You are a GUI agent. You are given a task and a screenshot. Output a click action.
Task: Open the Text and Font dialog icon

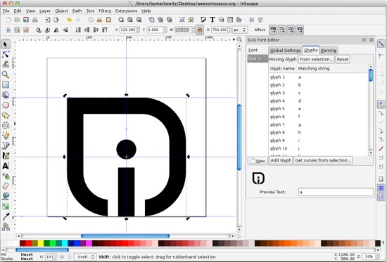pyautogui.click(x=212, y=20)
